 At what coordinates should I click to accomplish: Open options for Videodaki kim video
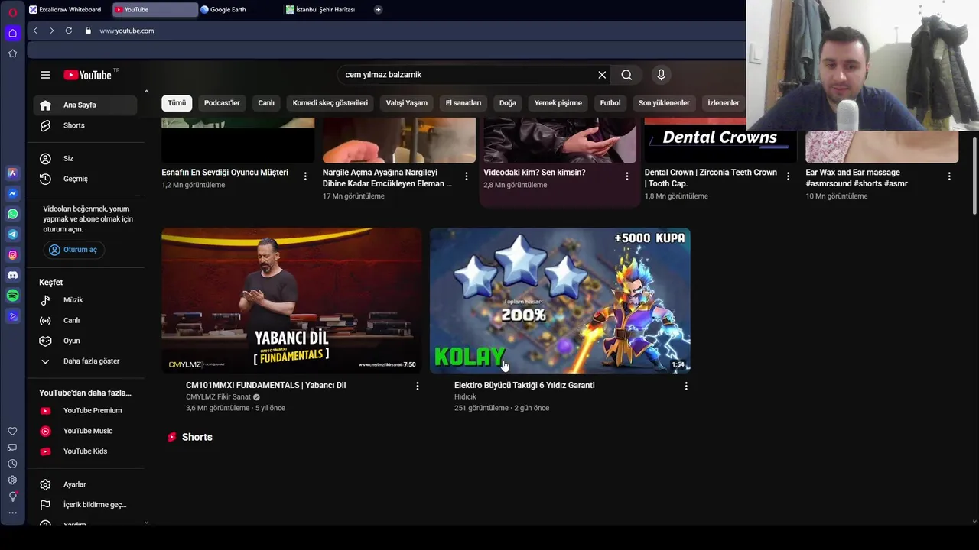tap(627, 176)
